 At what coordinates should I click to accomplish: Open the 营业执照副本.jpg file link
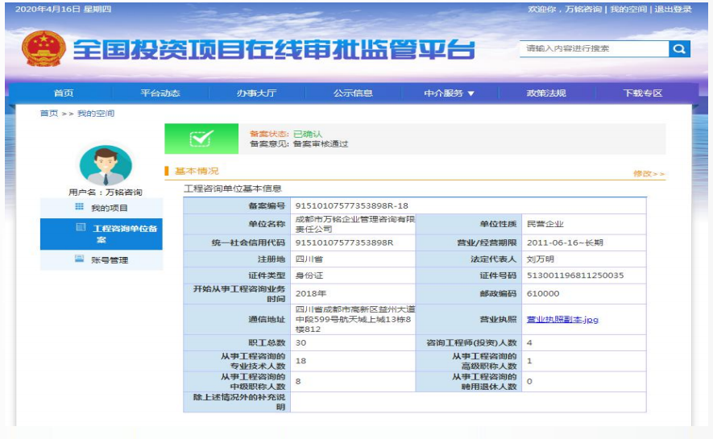pyautogui.click(x=562, y=319)
